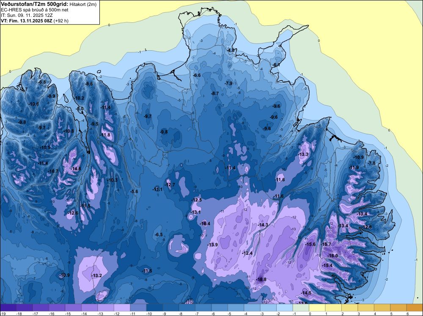Click the -13.9 temperature value
Viewport: 423px width, 316px height.
[x=212, y=244]
